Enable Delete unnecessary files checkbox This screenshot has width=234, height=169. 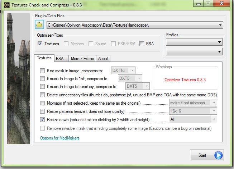tap(43, 95)
